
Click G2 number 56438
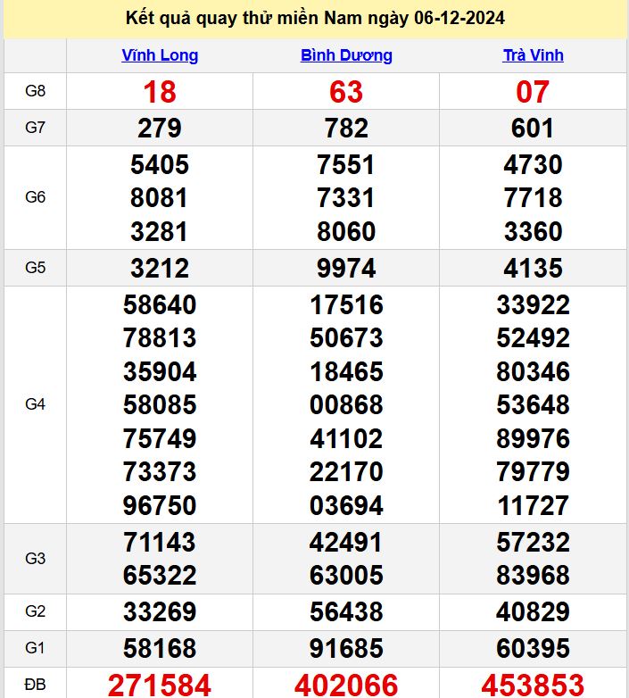tap(346, 611)
